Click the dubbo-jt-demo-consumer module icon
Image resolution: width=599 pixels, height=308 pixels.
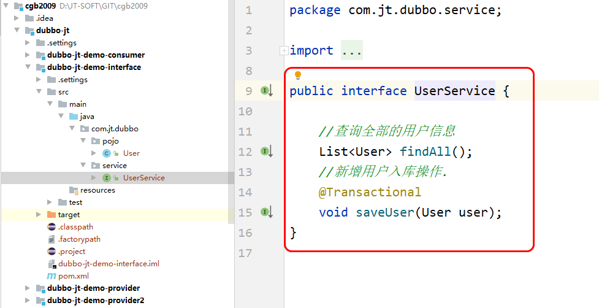point(41,55)
